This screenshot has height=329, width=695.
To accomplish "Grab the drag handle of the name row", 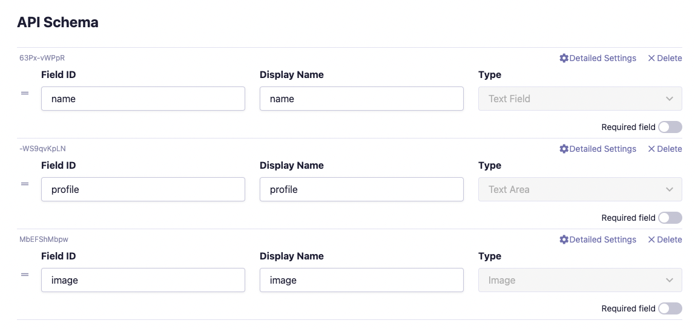I will [25, 93].
